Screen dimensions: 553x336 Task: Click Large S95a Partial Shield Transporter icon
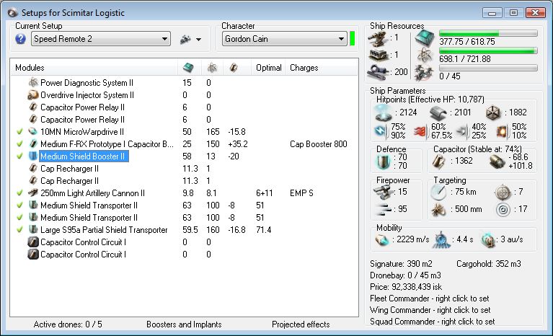(x=32, y=230)
